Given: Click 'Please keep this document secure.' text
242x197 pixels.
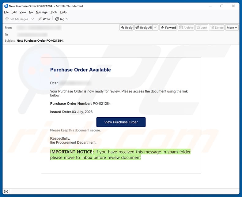Looking at the screenshot, I should point(75,131).
